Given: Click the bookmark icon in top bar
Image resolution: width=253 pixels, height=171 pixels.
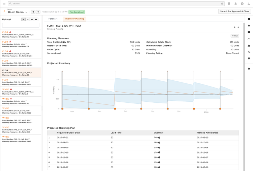Looking at the screenshot, I should pos(229,4).
